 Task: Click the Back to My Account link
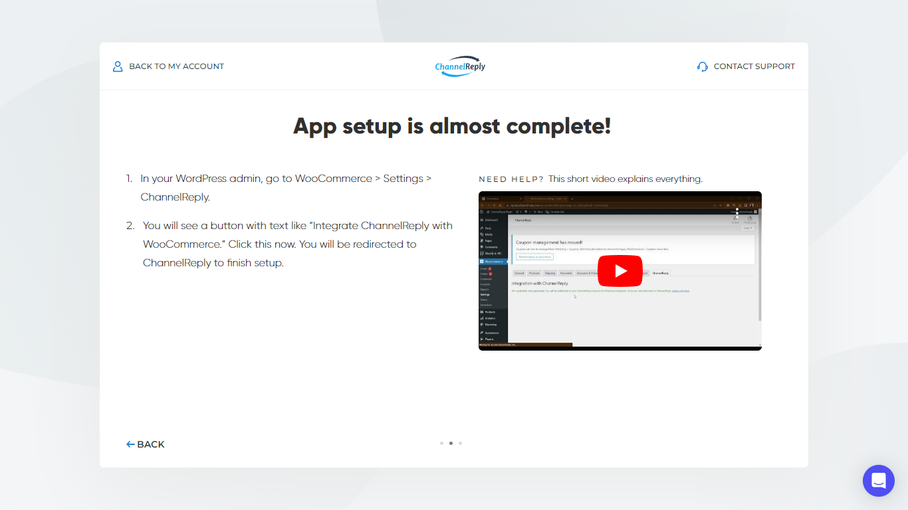point(168,66)
